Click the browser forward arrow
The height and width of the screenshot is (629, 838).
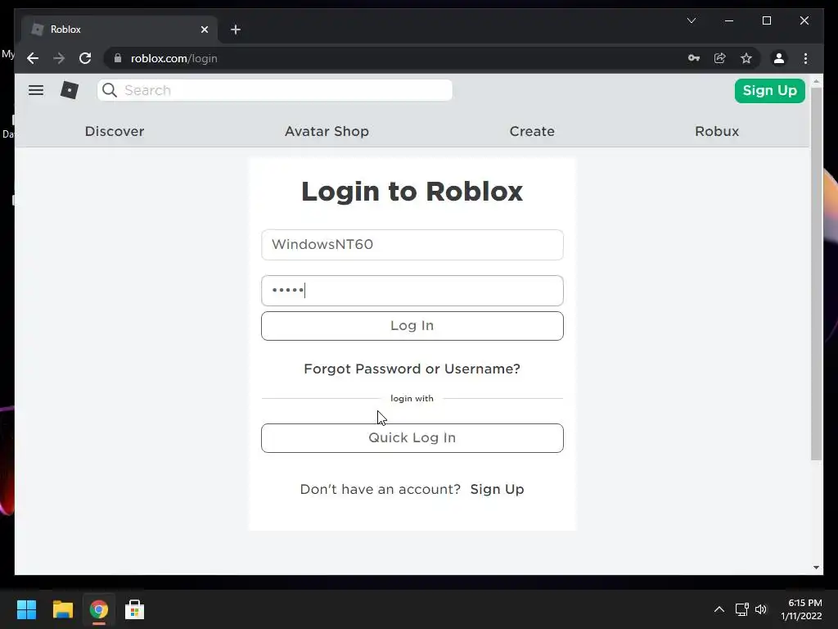(59, 58)
